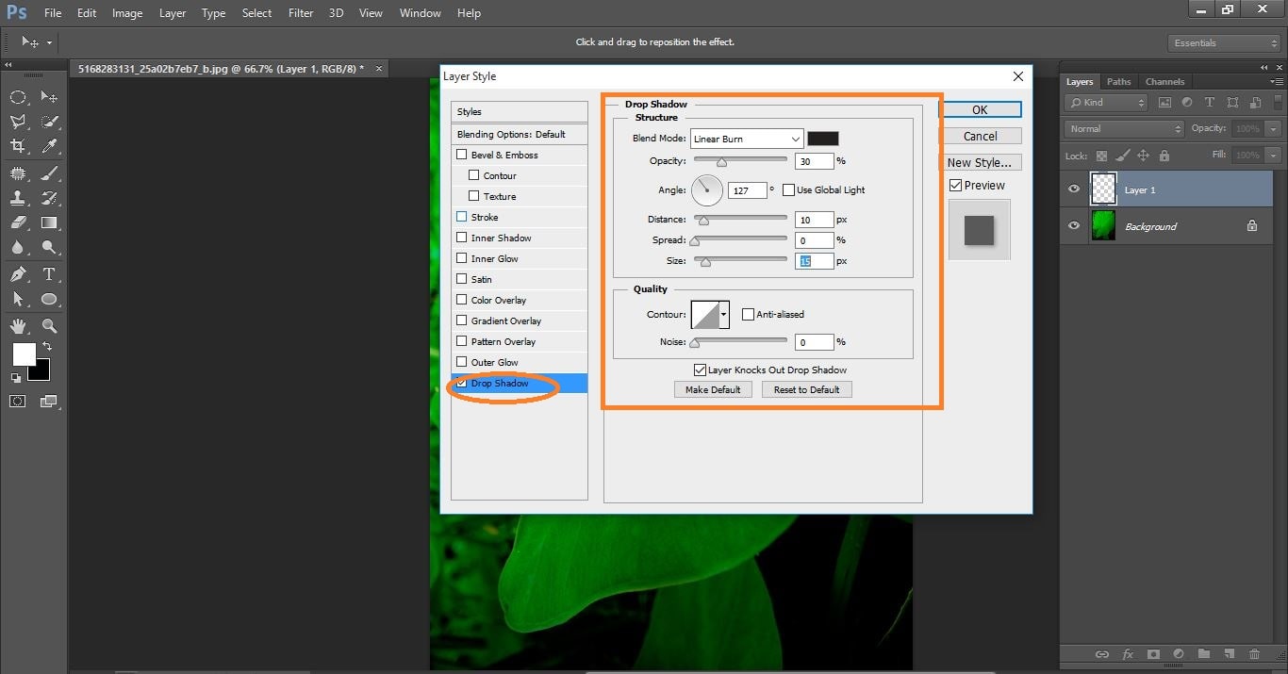The image size is (1288, 674).
Task: Open the Blend Mode dropdown
Action: click(797, 139)
